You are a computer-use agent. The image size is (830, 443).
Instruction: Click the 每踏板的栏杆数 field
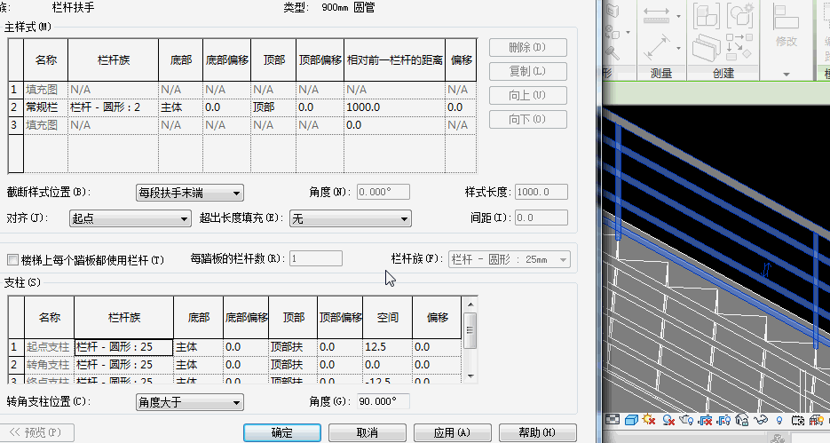pyautogui.click(x=316, y=259)
